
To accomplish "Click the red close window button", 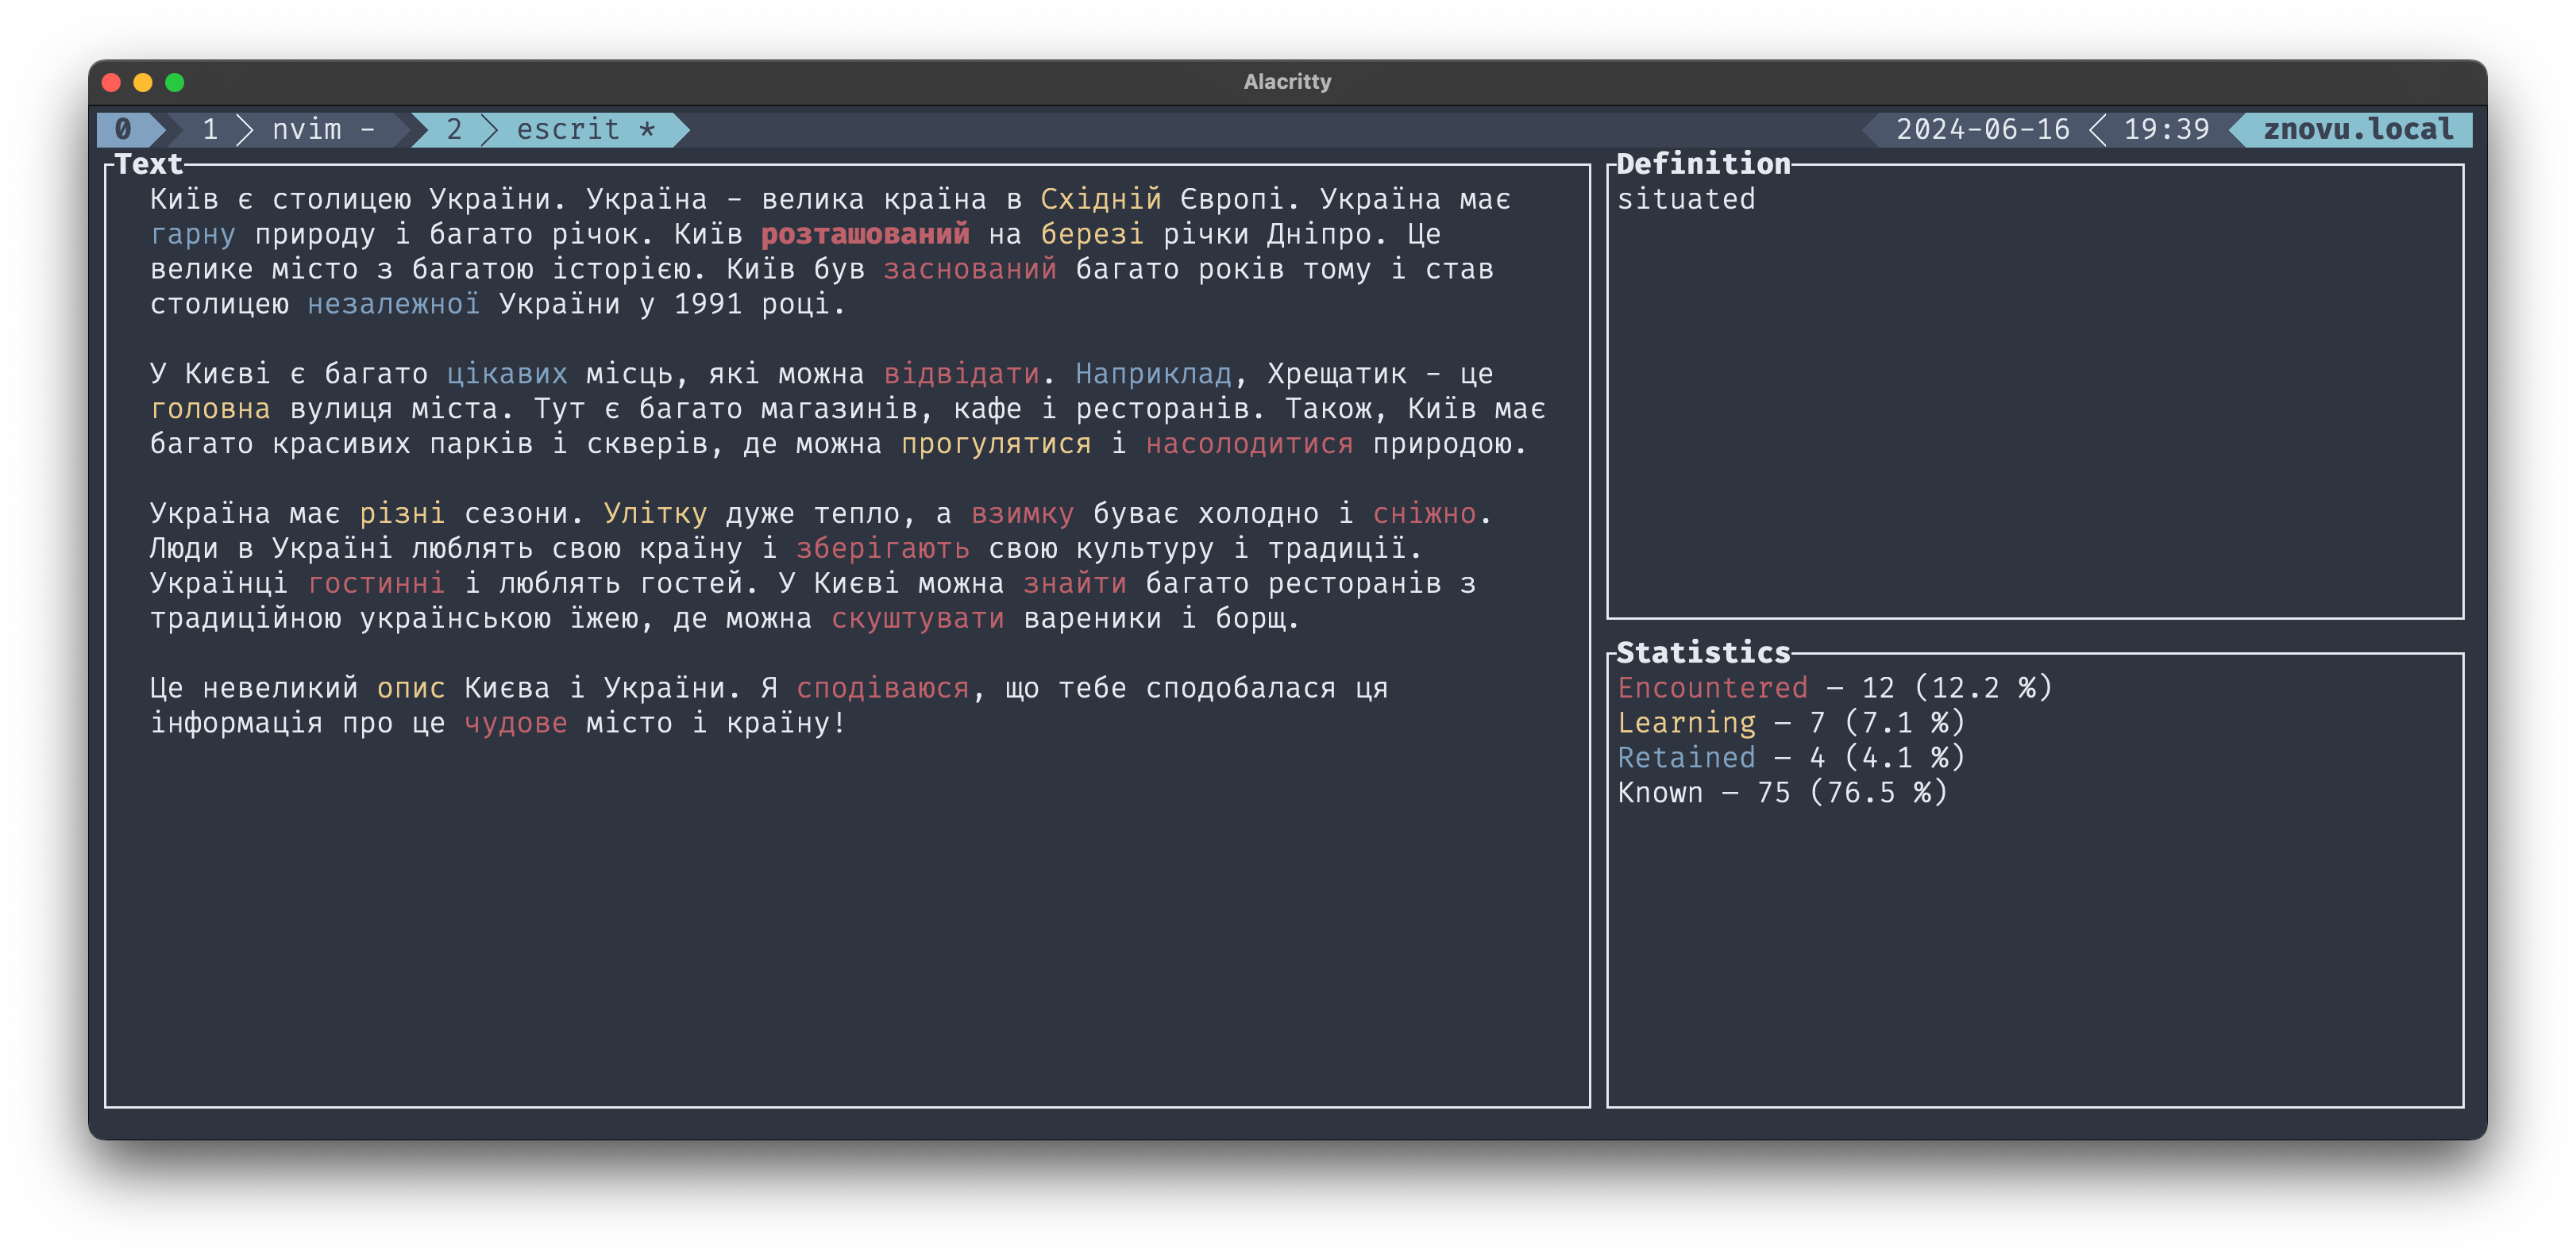I will coord(112,82).
